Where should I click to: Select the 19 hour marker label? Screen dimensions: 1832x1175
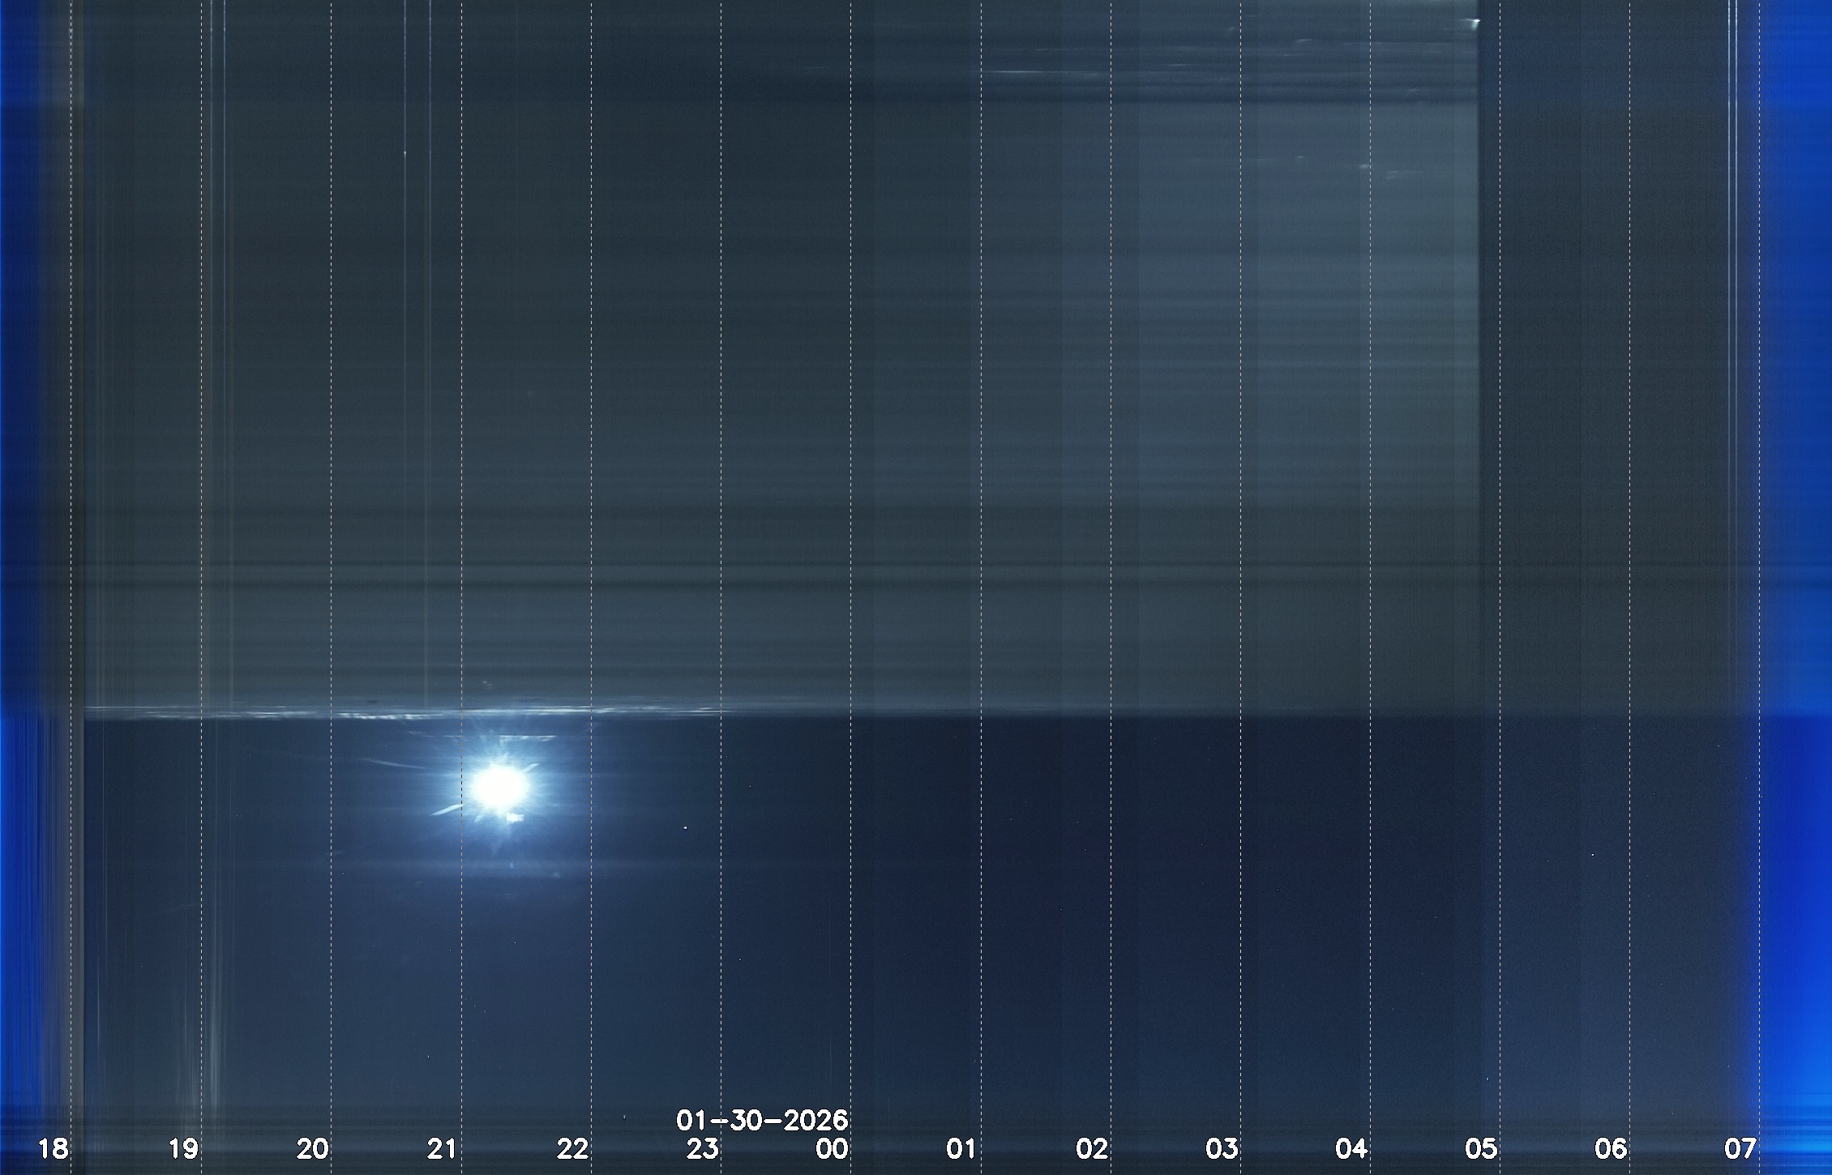coord(183,1149)
